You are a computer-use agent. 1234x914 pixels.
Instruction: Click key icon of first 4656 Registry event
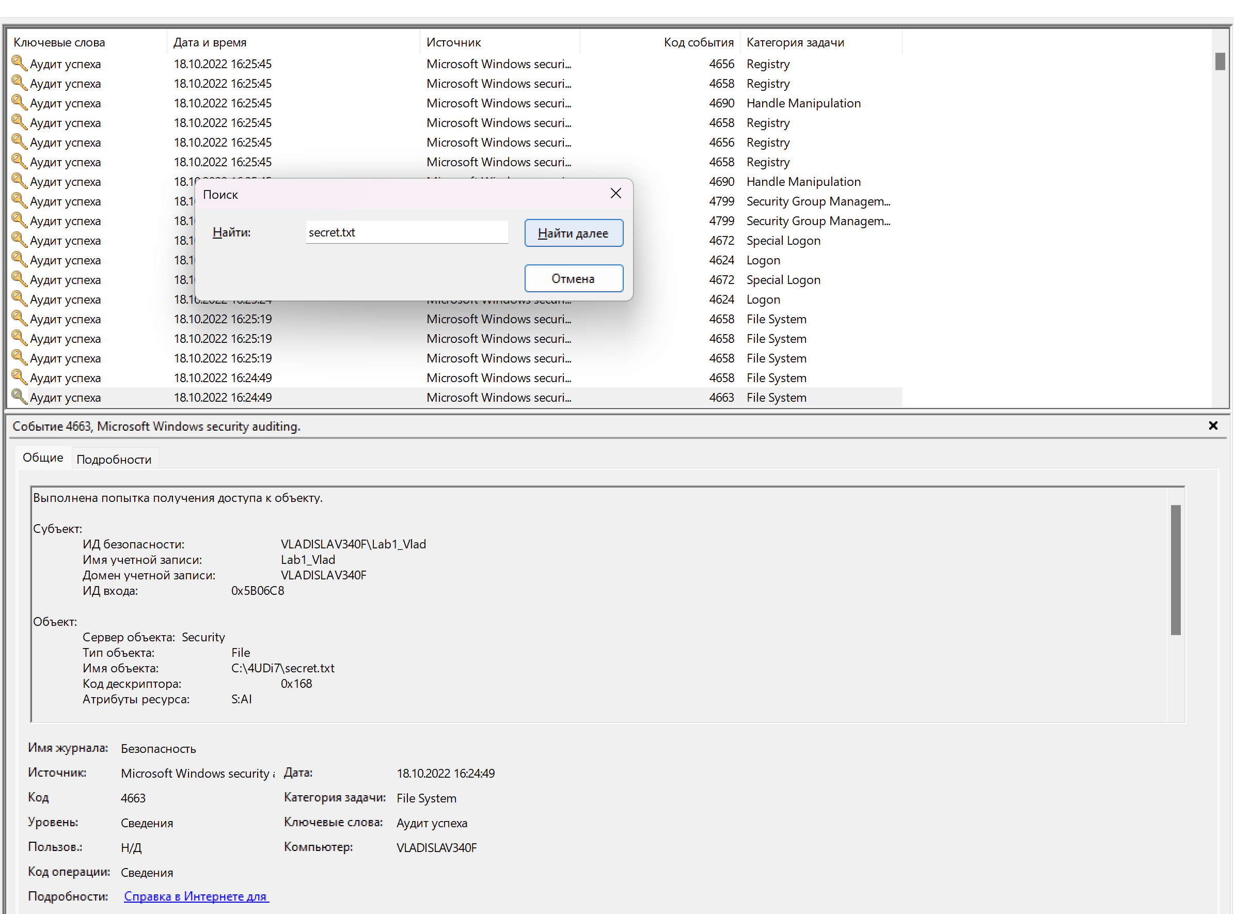19,63
